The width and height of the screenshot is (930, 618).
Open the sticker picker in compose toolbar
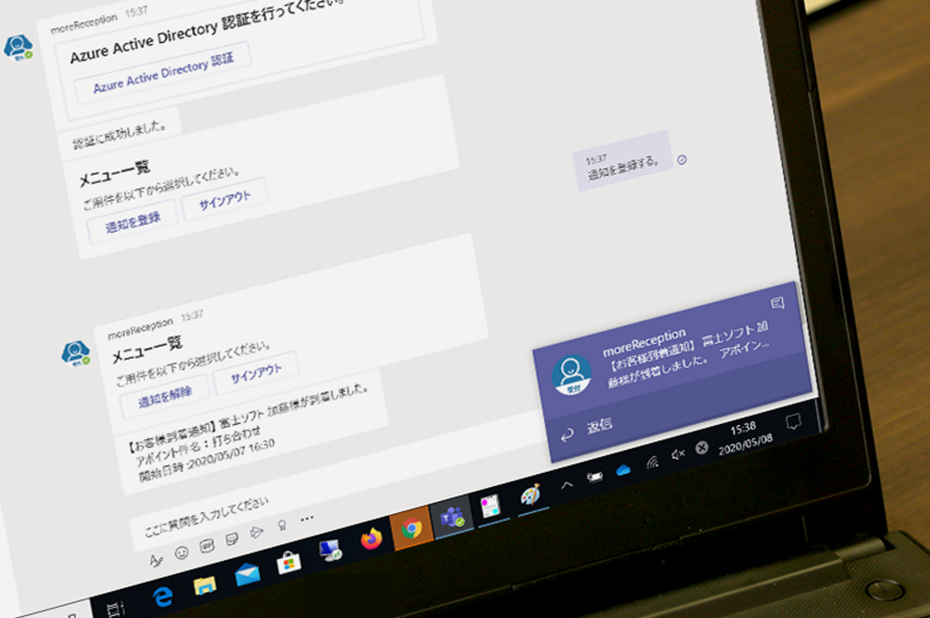click(232, 539)
